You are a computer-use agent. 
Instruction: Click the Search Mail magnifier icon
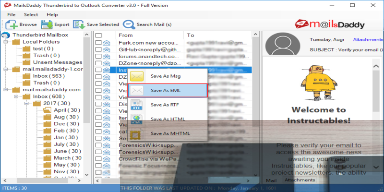[x=129, y=24]
